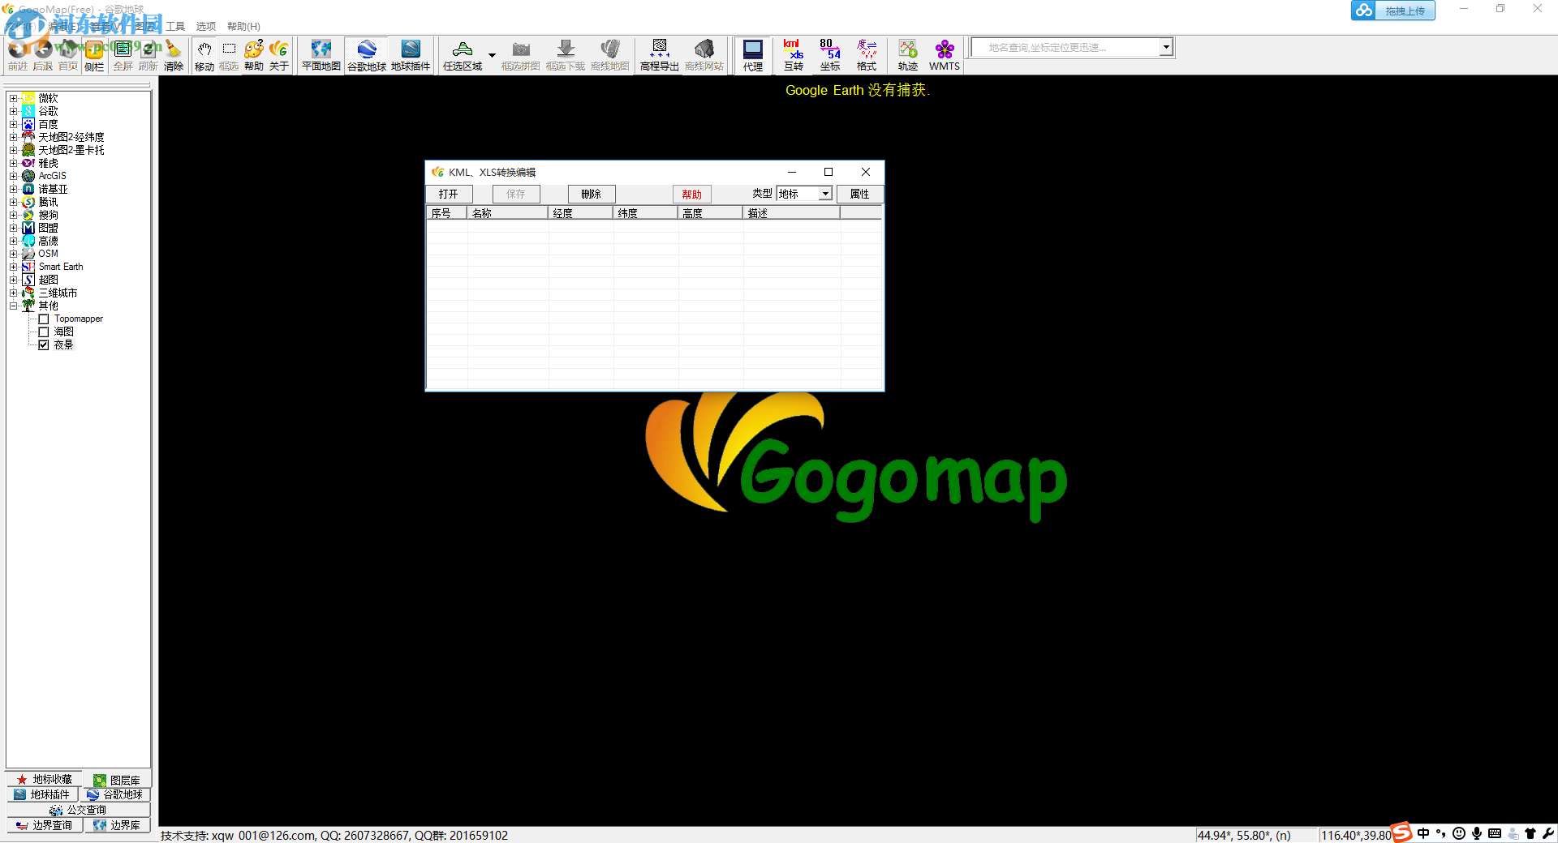Switch to 平面地图 flat map view
This screenshot has height=843, width=1558.
click(321, 55)
